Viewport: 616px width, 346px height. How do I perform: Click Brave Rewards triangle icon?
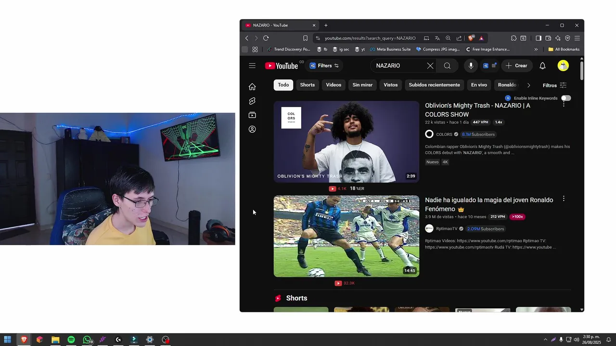[x=481, y=38]
